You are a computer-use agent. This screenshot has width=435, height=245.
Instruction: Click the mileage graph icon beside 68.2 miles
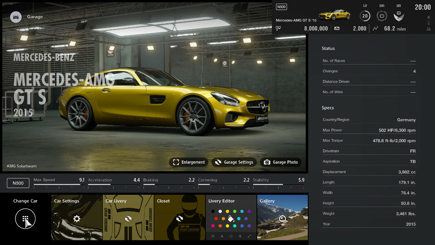(x=376, y=28)
